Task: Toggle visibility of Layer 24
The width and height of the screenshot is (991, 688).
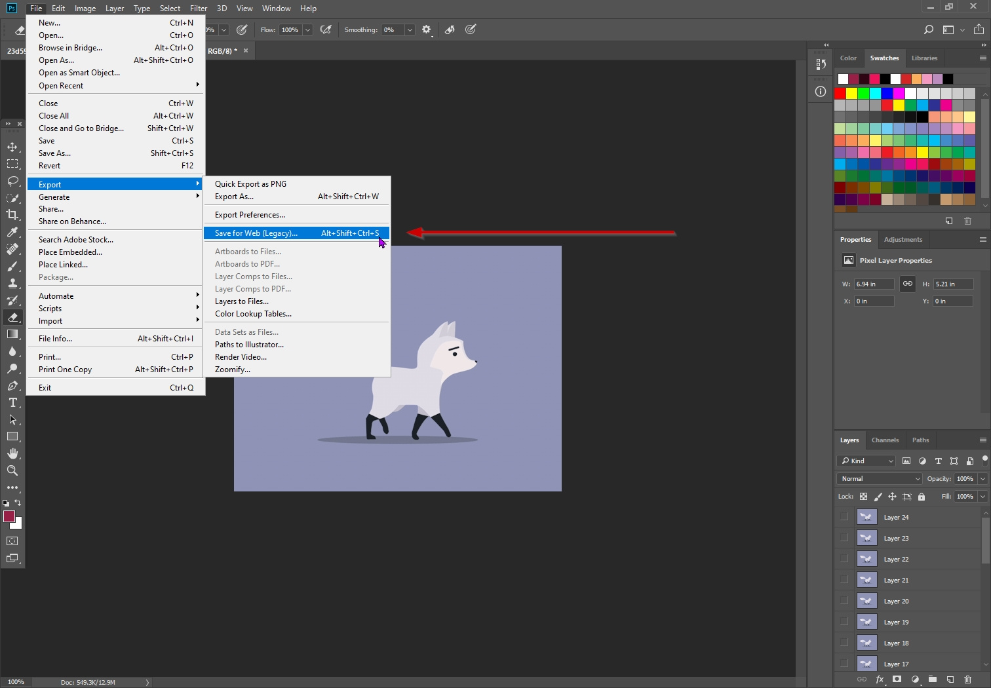Action: point(844,517)
